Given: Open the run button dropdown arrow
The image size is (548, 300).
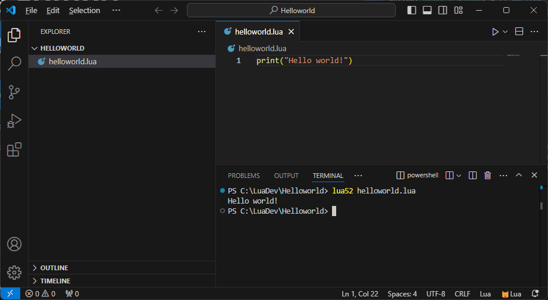Looking at the screenshot, I should coord(505,32).
